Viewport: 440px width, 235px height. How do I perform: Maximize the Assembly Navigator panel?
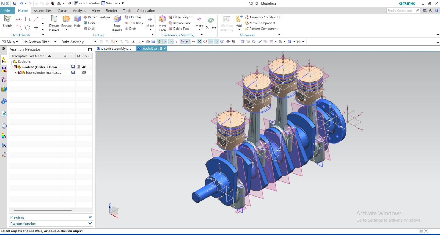point(90,49)
